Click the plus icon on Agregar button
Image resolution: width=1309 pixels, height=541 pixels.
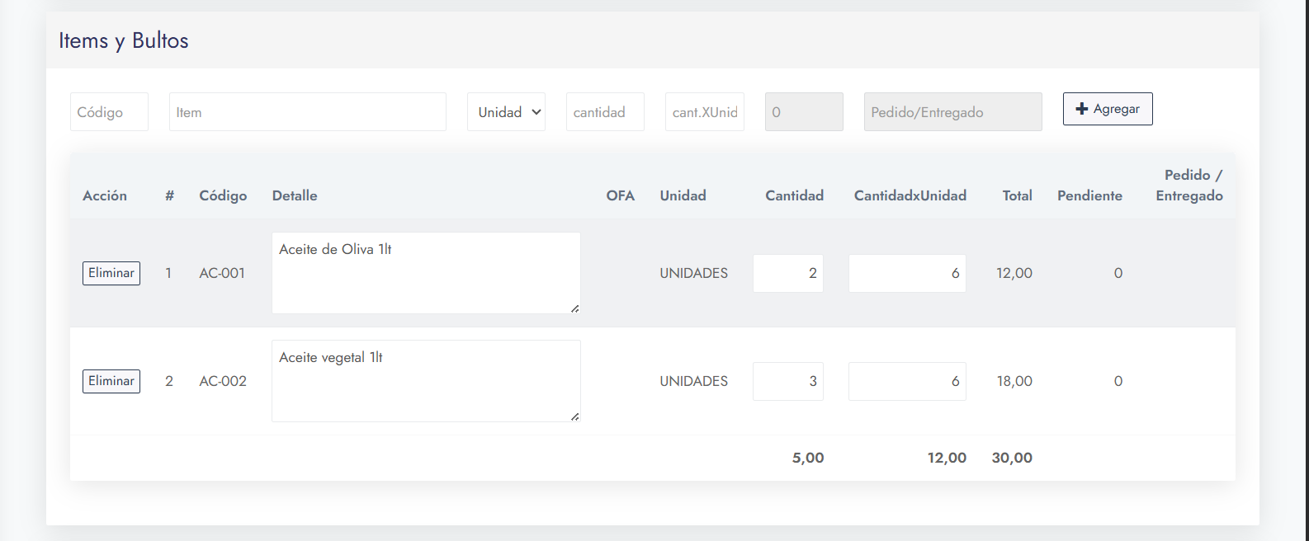point(1081,109)
